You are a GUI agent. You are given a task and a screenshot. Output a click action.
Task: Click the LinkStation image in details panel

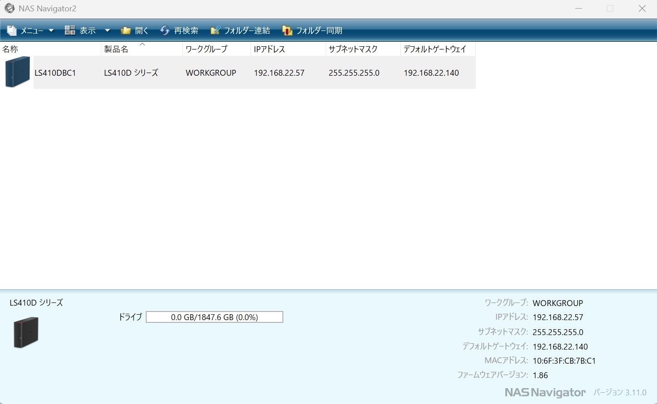point(26,332)
